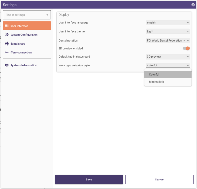The height and width of the screenshot is (189, 197).
Task: Click the Settings title text
Action: (10, 5)
